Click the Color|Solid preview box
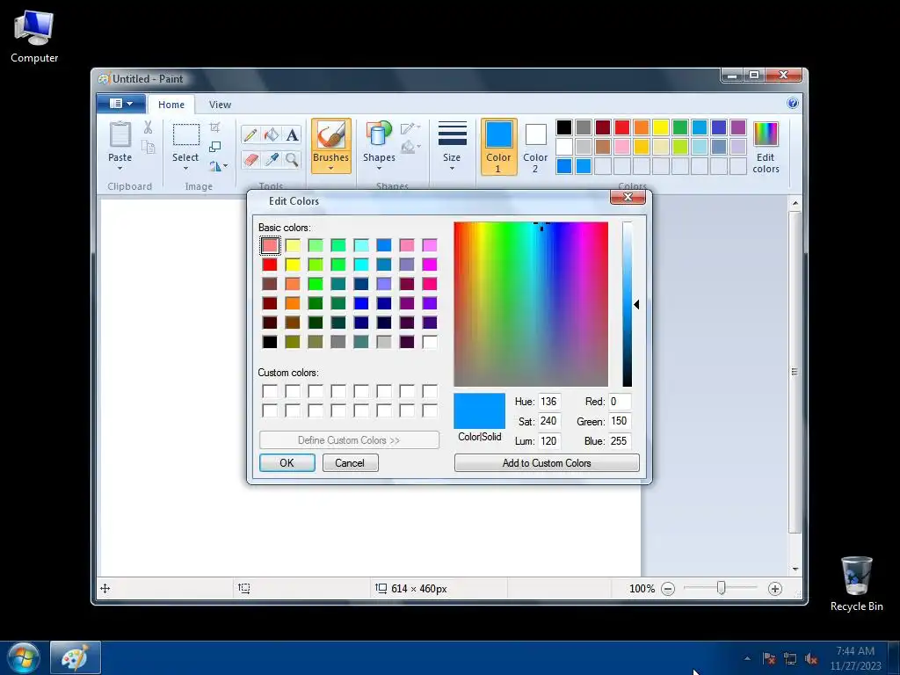The height and width of the screenshot is (675, 900). [479, 411]
